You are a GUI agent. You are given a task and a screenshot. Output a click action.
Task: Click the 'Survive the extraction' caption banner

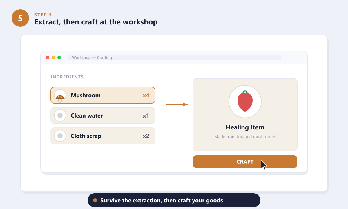point(174,200)
